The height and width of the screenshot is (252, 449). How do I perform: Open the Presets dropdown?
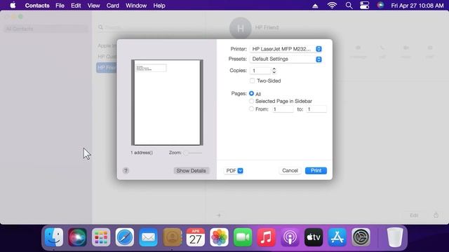coord(286,59)
